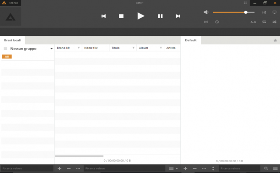This screenshot has width=280, height=173.
Task: Click the playlist search magnifier icon
Action: (x=266, y=168)
